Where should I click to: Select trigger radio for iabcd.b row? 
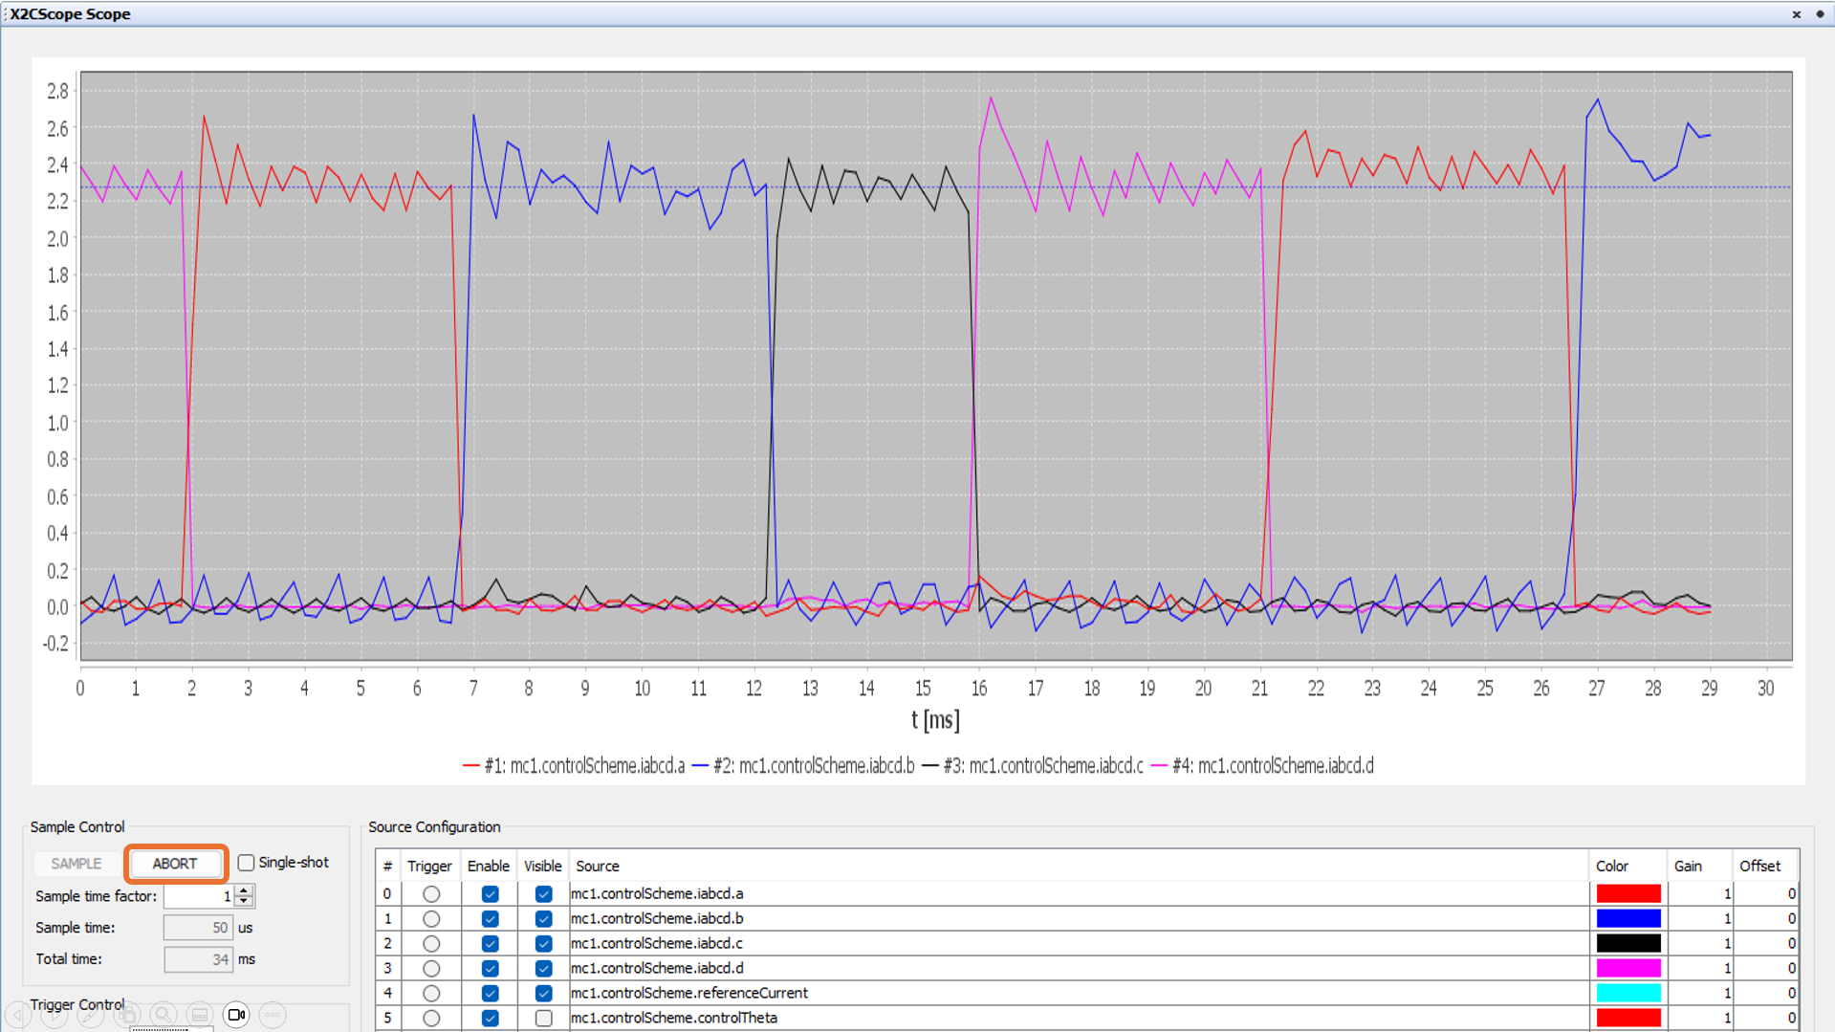[x=431, y=919]
